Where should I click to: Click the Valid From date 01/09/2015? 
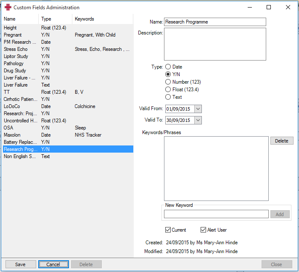(178, 109)
